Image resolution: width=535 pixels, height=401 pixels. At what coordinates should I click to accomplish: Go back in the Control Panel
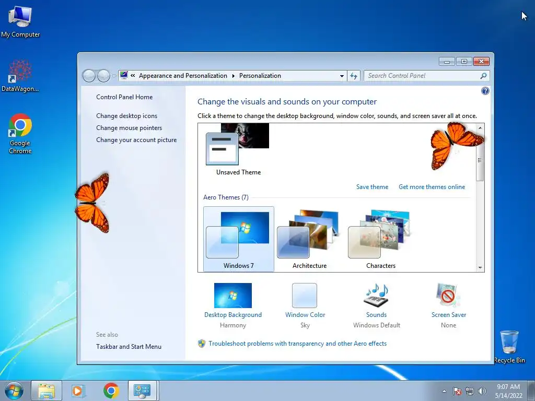89,76
